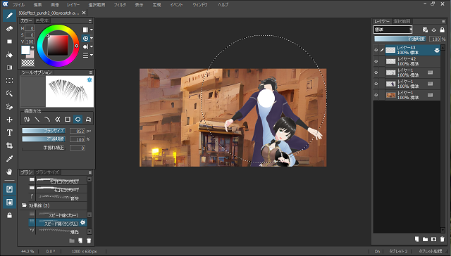Click the eye icon beside blend mode dropdown
The height and width of the screenshot is (256, 451).
click(x=434, y=30)
